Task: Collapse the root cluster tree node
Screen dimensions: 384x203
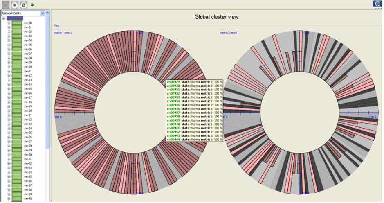Action: click(3, 18)
